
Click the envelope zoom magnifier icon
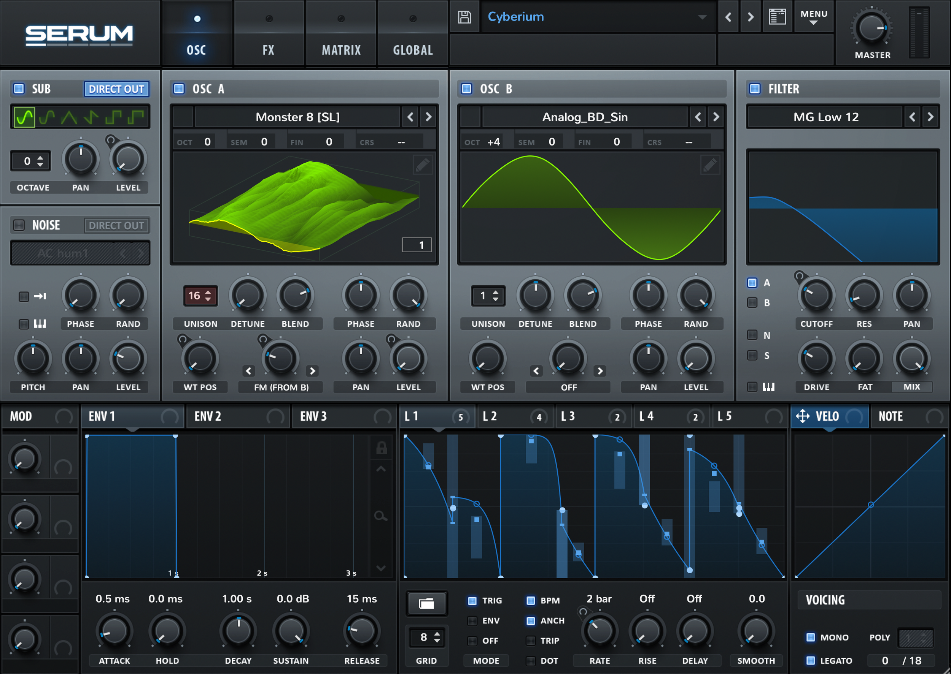click(x=380, y=516)
